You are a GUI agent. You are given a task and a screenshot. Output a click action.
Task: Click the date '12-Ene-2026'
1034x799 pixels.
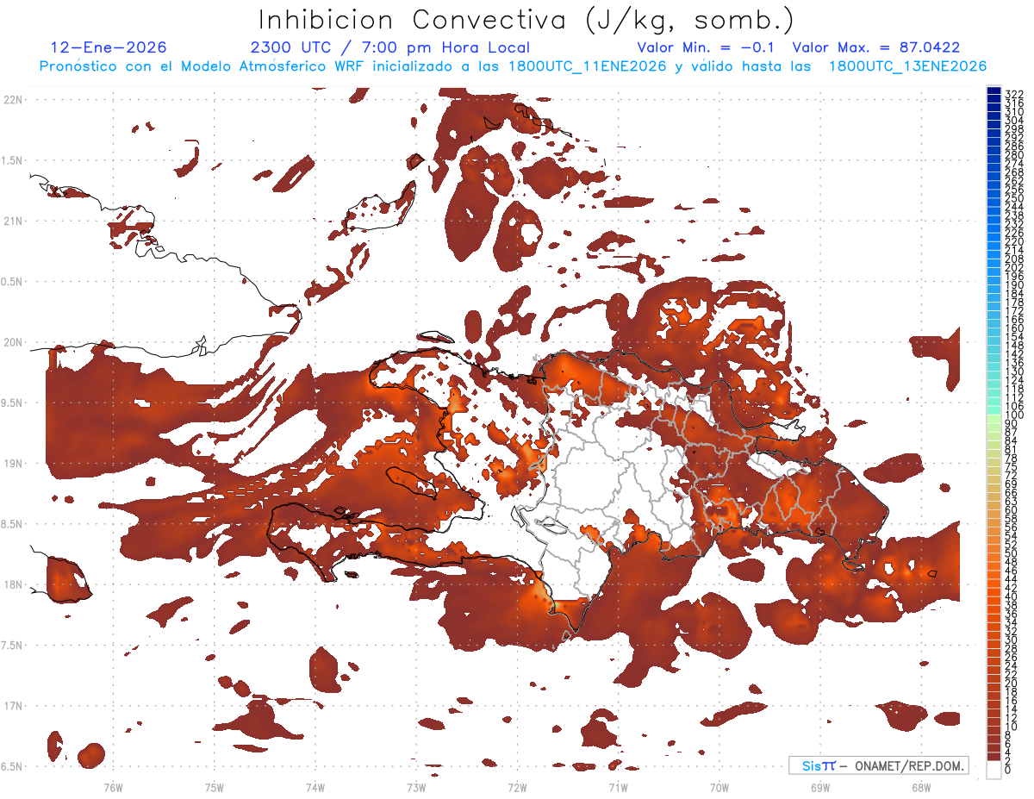tap(109, 47)
